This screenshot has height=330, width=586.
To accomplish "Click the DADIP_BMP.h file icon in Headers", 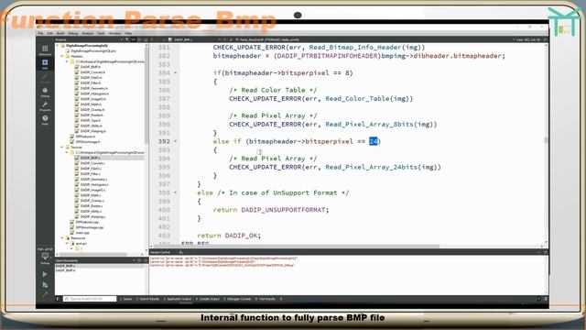I will [77, 67].
